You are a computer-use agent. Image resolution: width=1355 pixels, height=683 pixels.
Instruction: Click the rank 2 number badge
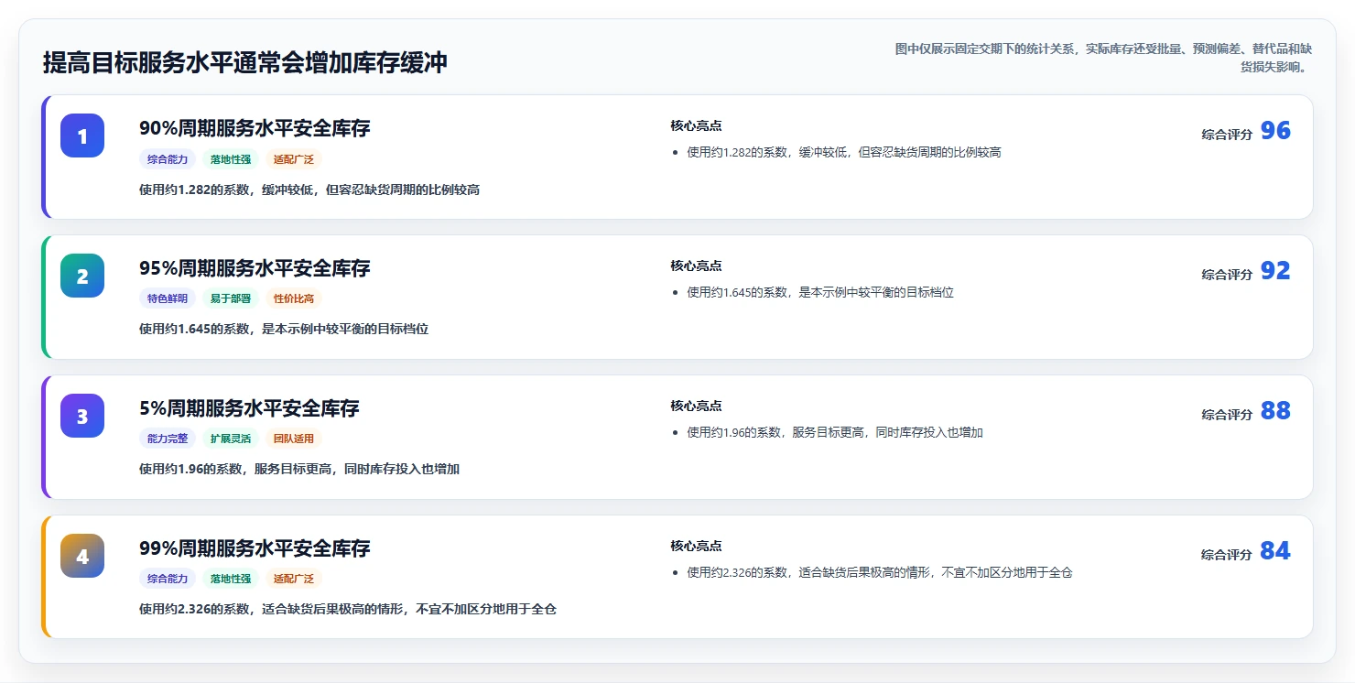click(x=82, y=276)
